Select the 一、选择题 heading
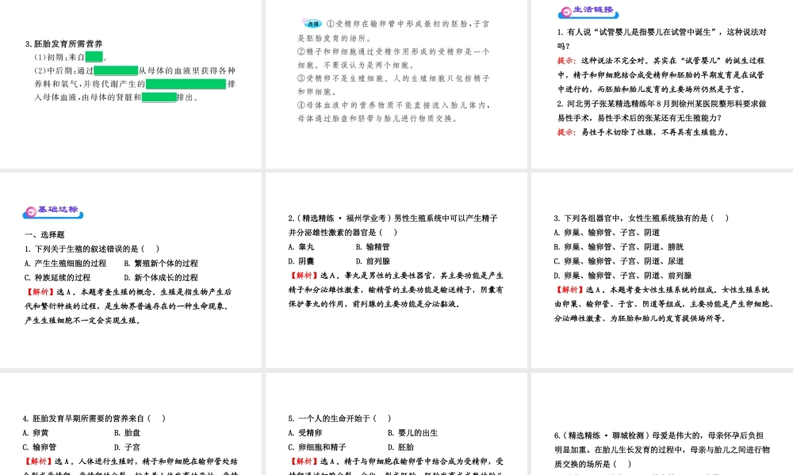The height and width of the screenshot is (475, 793). pos(44,234)
